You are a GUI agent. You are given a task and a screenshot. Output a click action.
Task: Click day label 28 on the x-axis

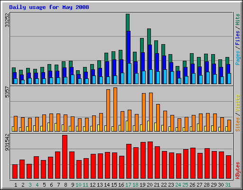(206, 185)
